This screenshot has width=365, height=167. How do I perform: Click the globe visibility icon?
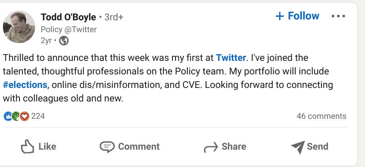64,41
